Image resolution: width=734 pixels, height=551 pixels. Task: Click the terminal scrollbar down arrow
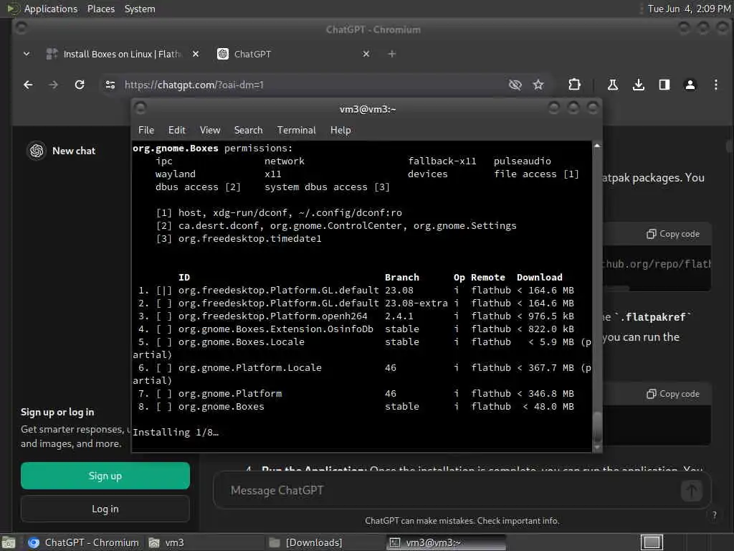[597, 448]
